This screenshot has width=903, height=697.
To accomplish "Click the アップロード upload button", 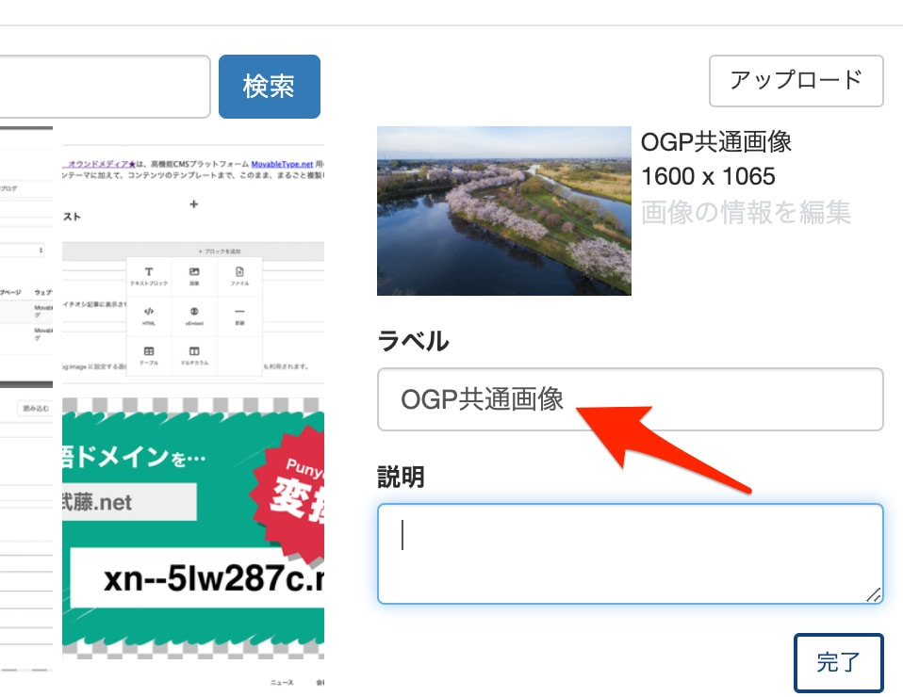I will tap(796, 81).
